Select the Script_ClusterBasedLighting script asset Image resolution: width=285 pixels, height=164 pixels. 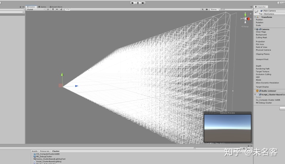coord(47,162)
